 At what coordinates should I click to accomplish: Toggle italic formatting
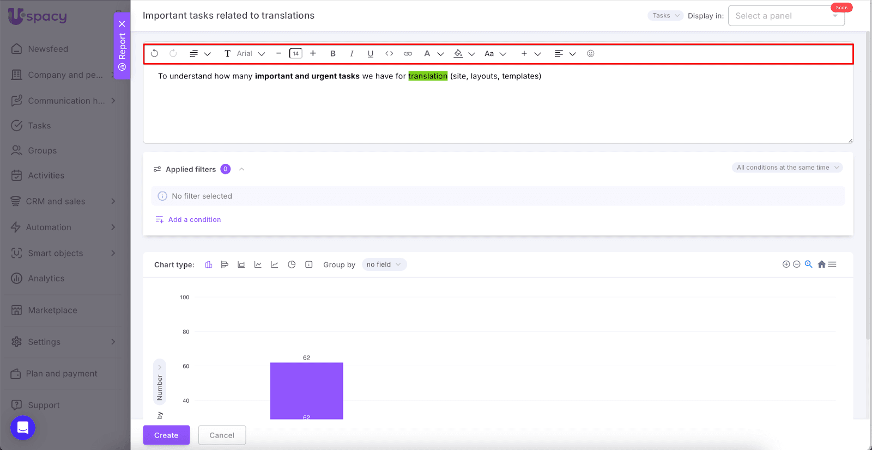[352, 53]
